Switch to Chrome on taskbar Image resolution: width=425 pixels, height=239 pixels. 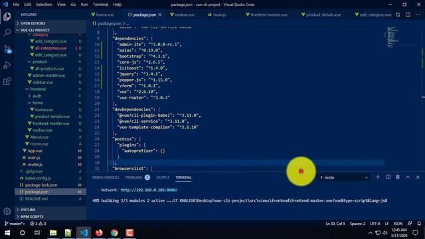tap(114, 233)
